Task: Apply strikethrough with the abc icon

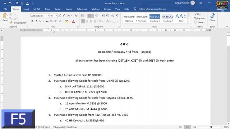Action: pos(47,21)
